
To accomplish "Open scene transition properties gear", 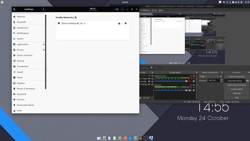I will (x=221, y=77).
